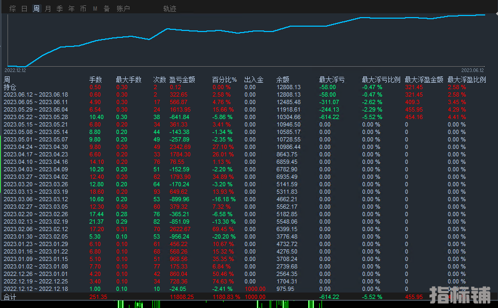The width and height of the screenshot is (498, 308).
Task: Click the 出入金 column header
Action: [254, 80]
